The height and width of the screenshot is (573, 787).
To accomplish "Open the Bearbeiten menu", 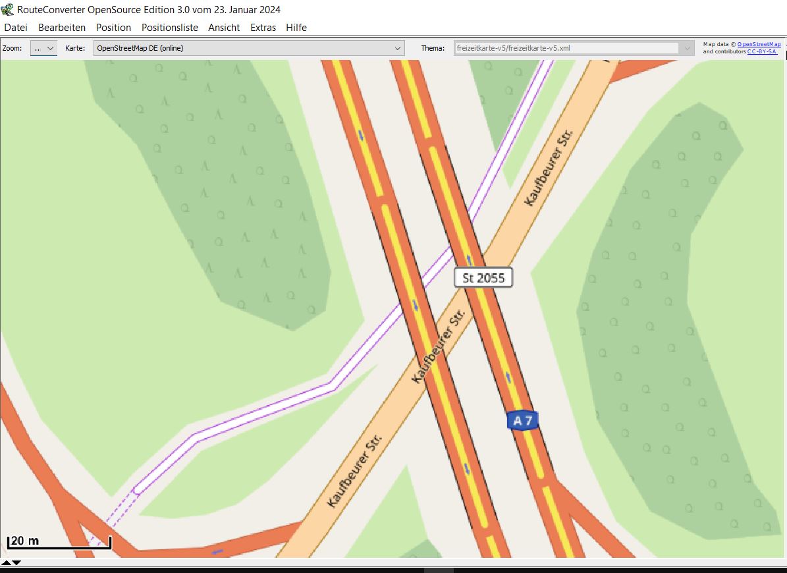I will tap(62, 28).
